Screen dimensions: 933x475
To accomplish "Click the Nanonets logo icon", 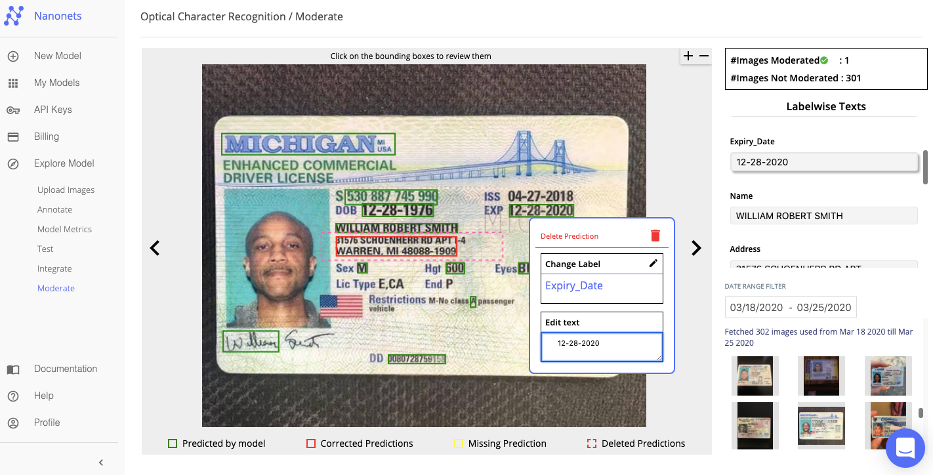I will [14, 16].
